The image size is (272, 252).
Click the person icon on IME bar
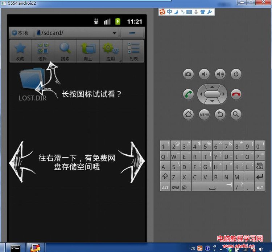tap(196, 12)
